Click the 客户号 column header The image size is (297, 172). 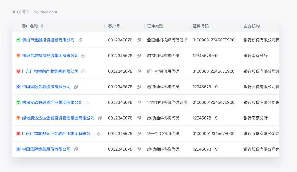pyautogui.click(x=114, y=26)
